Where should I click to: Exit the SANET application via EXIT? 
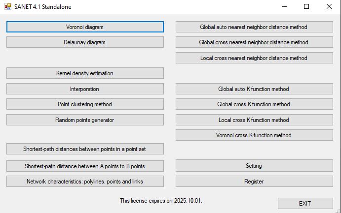click(305, 204)
